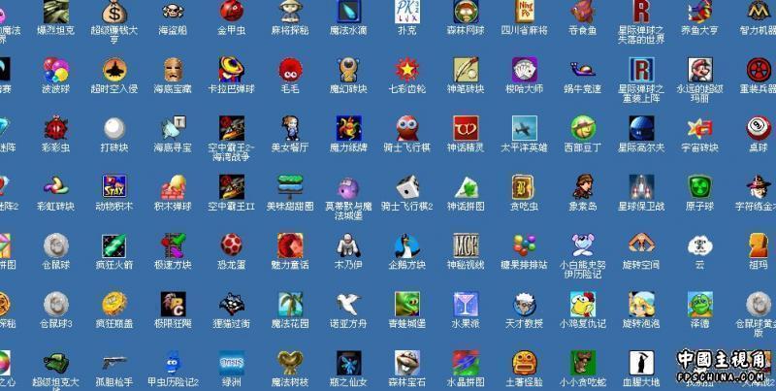Select the 魔法花园 palm tree icon

coord(290,304)
